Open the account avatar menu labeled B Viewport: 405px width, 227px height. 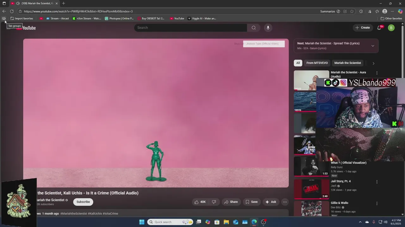click(391, 28)
